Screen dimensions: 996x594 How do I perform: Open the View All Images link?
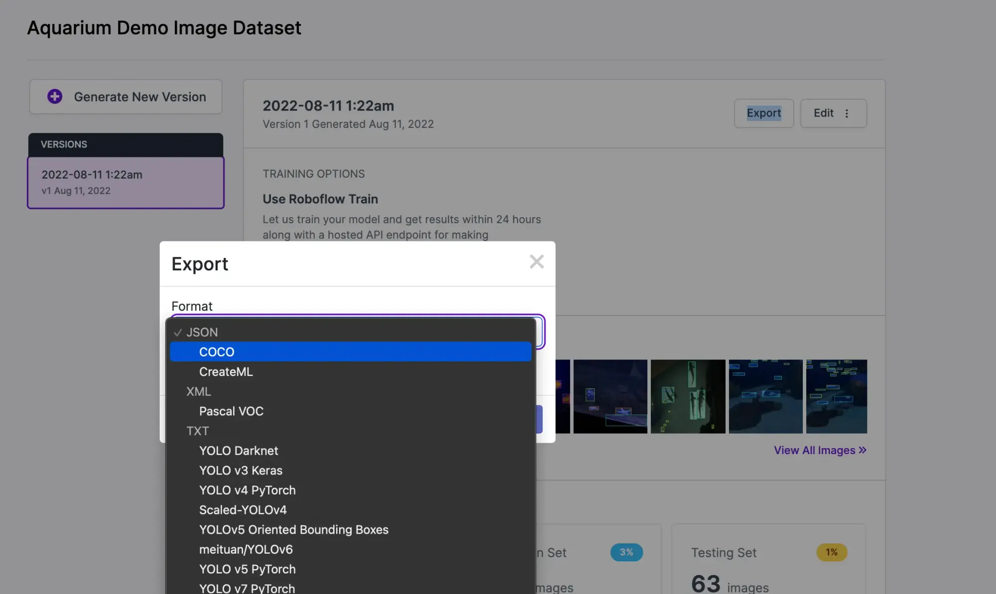click(814, 450)
